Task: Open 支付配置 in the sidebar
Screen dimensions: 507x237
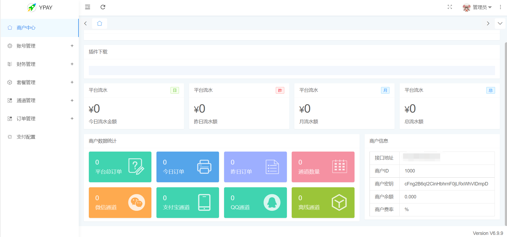Action: [26, 137]
